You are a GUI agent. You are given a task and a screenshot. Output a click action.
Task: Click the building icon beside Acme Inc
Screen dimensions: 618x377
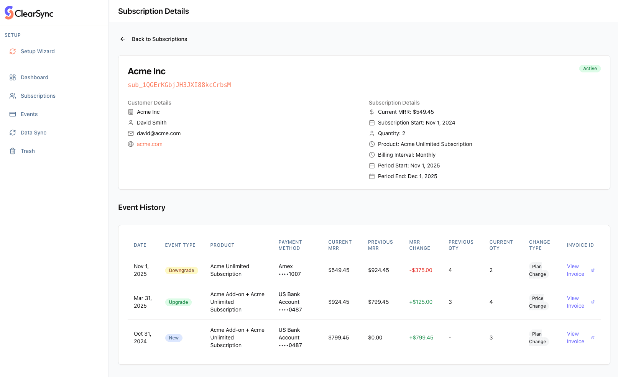[131, 112]
